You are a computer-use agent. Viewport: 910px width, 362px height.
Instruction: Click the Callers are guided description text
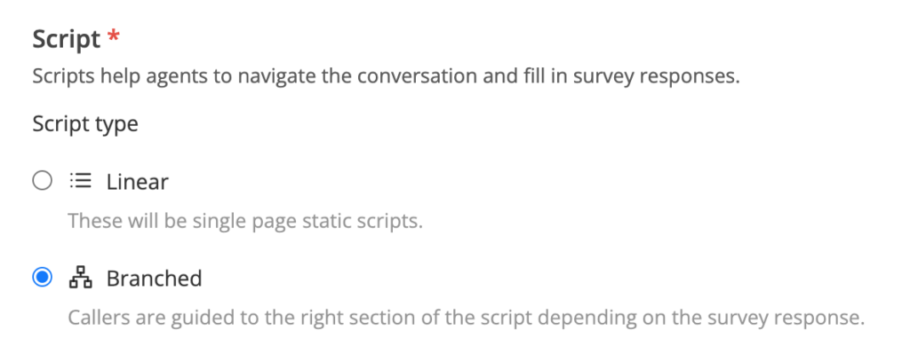466,318
